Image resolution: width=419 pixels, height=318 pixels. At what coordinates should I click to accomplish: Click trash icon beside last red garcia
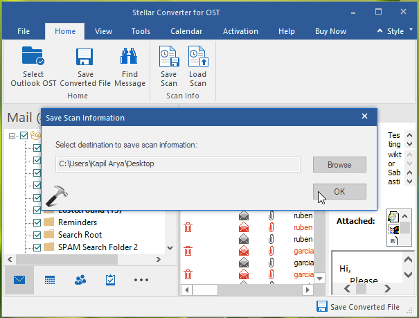tap(188, 274)
